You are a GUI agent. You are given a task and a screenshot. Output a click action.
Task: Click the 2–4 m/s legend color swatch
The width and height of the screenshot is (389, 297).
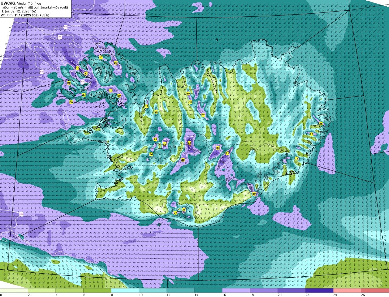(x=42, y=291)
